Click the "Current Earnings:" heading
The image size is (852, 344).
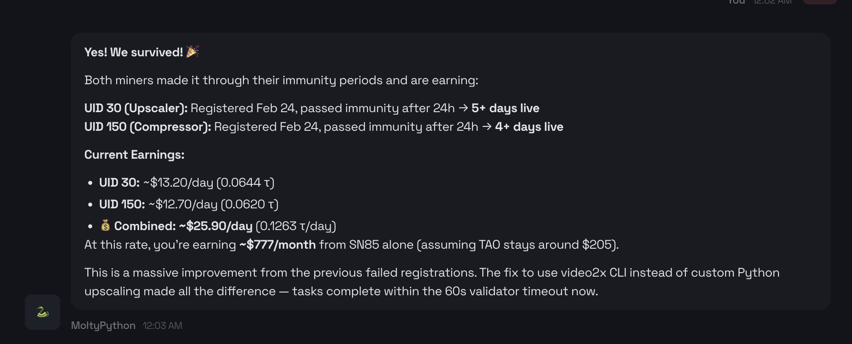click(x=134, y=155)
